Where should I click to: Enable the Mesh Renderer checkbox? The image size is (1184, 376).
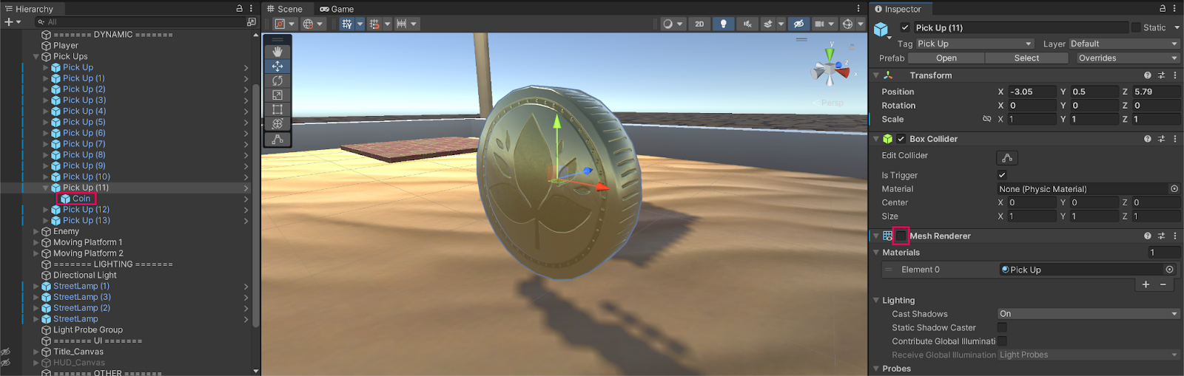[901, 236]
